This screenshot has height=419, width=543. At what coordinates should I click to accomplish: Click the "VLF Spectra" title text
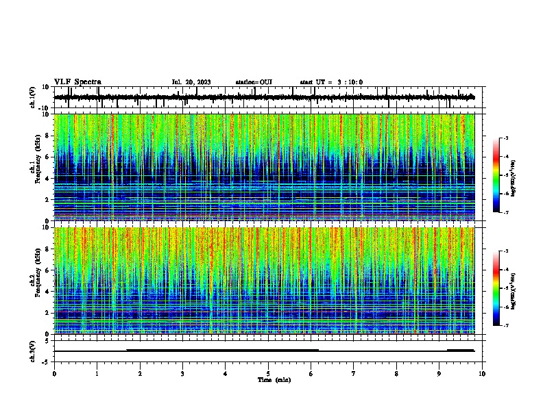pyautogui.click(x=77, y=82)
